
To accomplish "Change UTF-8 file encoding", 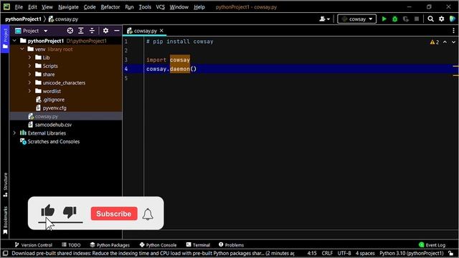I will pos(344,253).
